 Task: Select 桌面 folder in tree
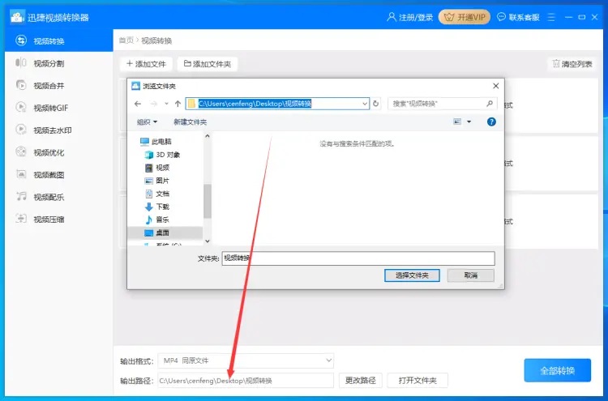pyautogui.click(x=165, y=232)
